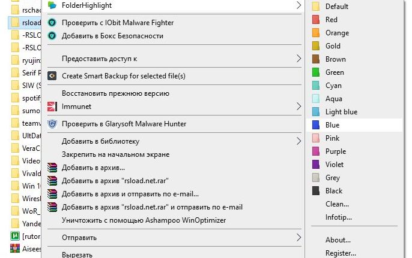Click the ryujin folder icon

pyautogui.click(x=15, y=60)
